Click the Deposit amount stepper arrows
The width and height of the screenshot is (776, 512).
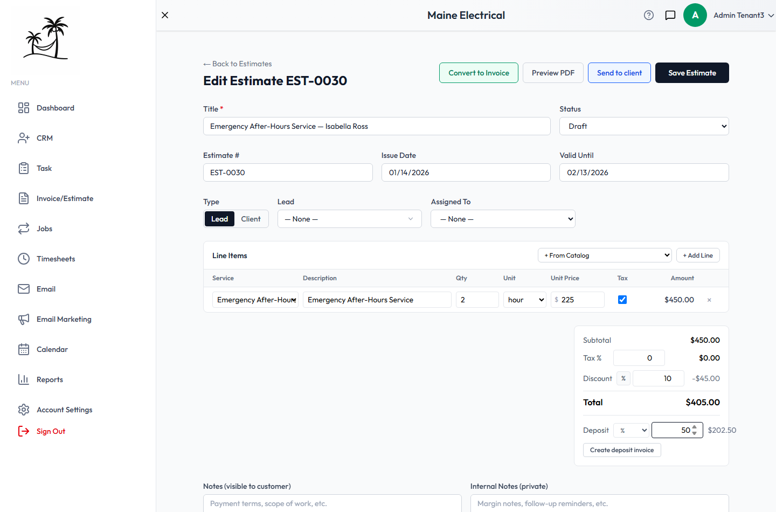pyautogui.click(x=695, y=430)
